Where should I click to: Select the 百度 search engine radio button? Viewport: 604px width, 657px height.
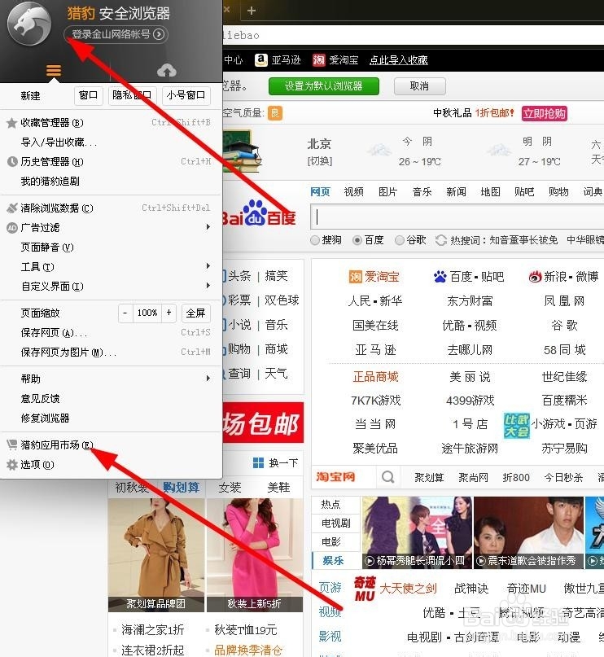tap(357, 240)
